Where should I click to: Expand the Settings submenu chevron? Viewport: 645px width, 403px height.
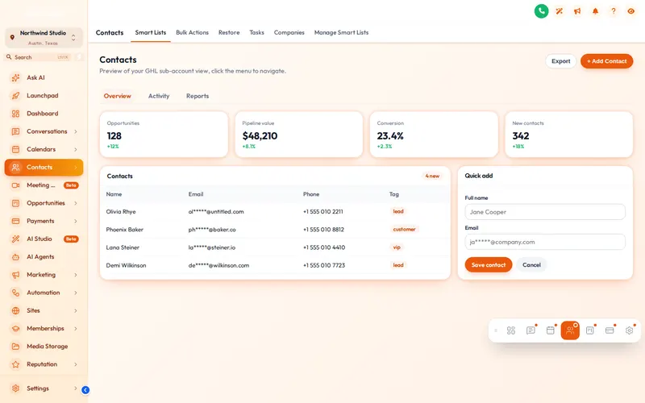tap(76, 388)
